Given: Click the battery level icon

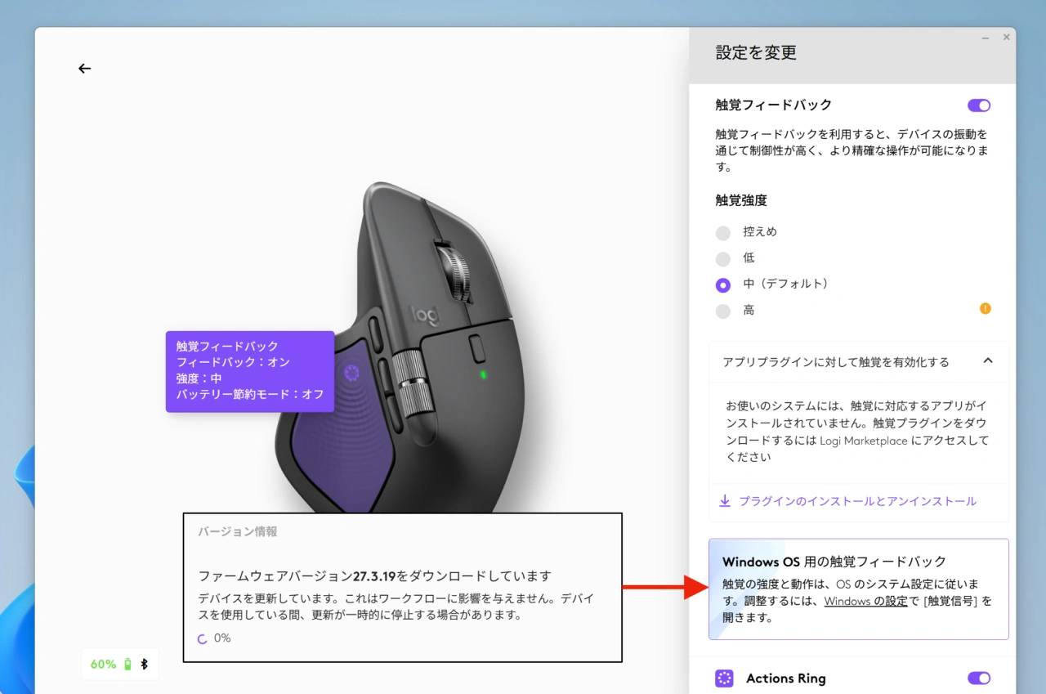Looking at the screenshot, I should tap(127, 665).
